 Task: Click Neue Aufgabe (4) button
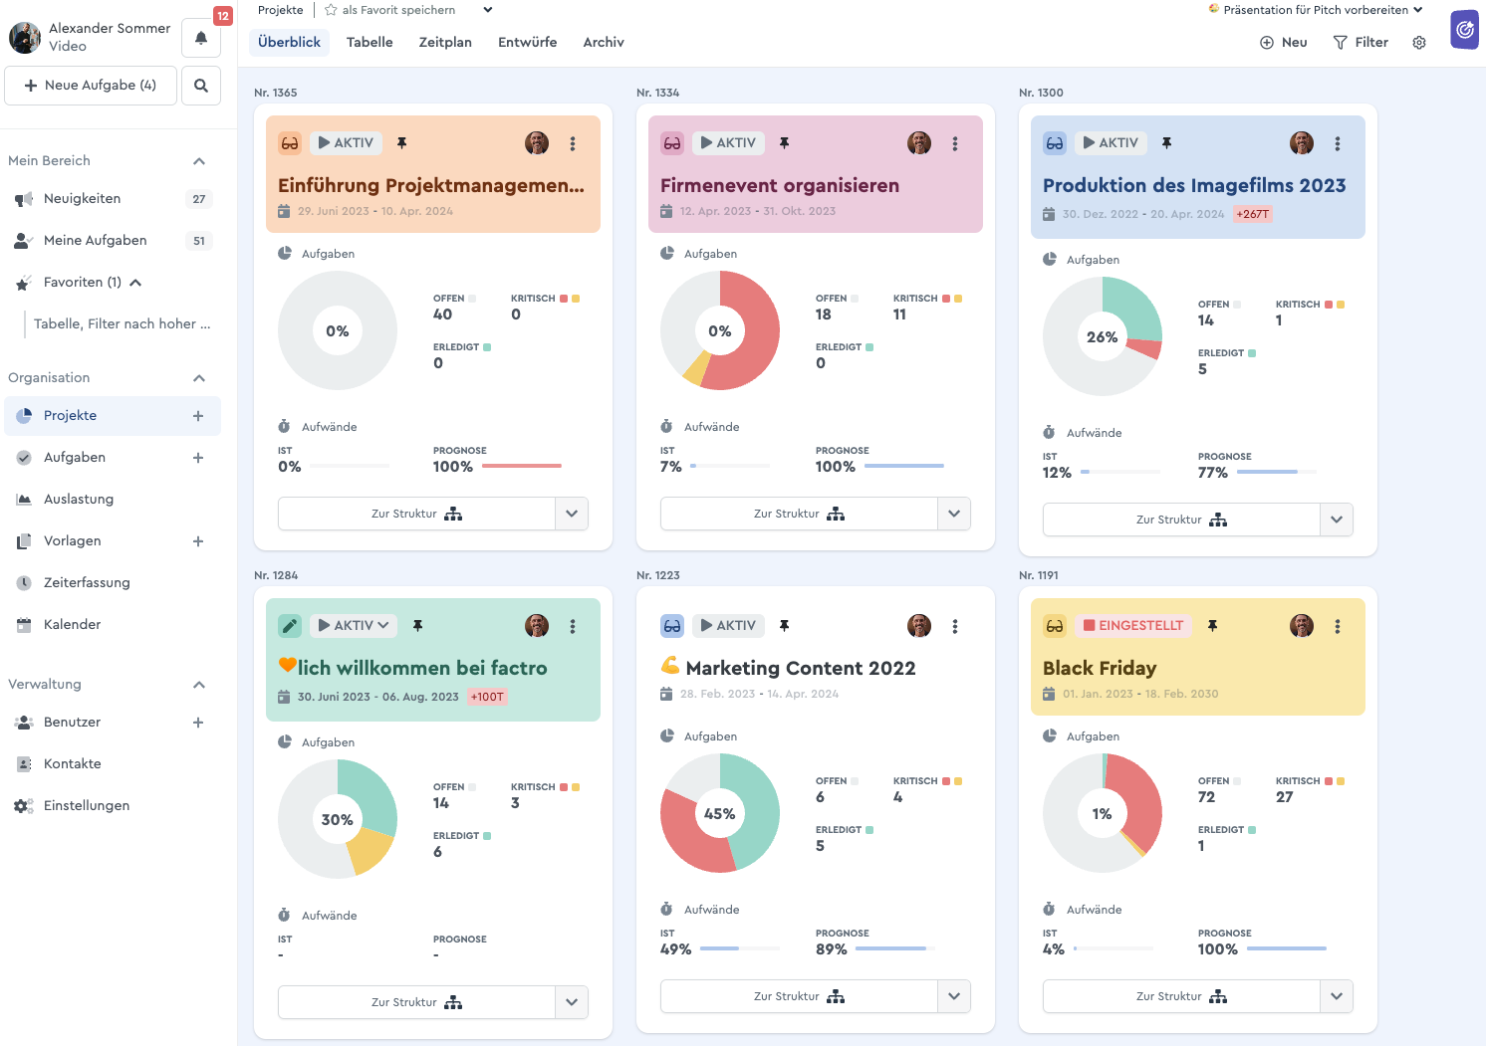tap(91, 86)
